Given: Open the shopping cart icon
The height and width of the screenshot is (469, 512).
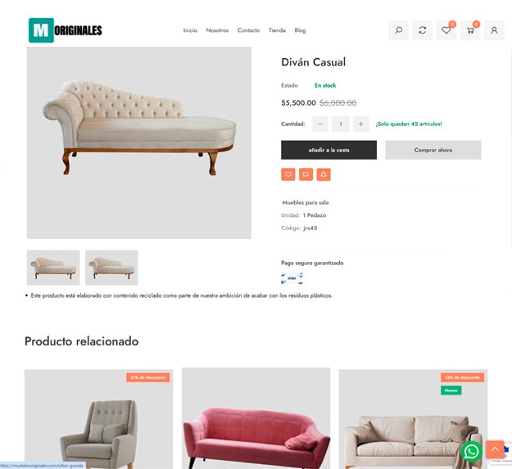Looking at the screenshot, I should [x=470, y=30].
